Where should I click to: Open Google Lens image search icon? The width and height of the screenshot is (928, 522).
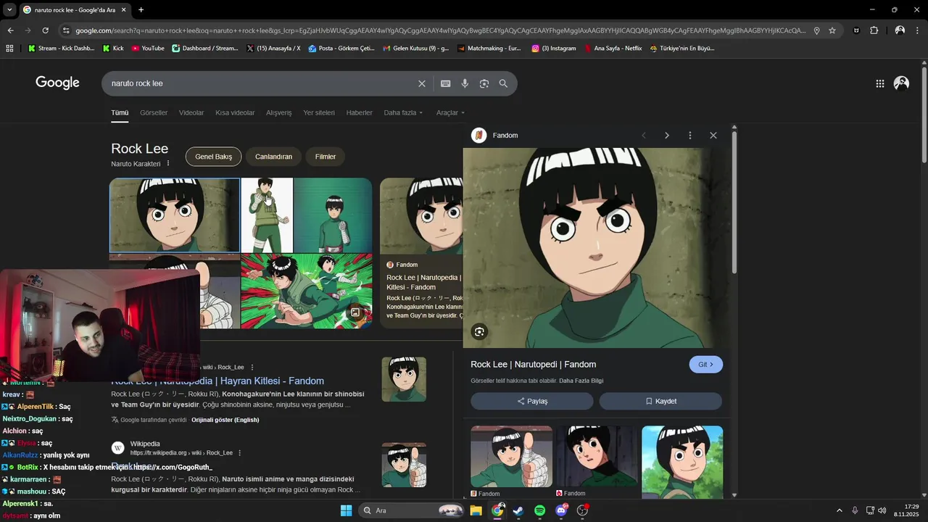484,83
